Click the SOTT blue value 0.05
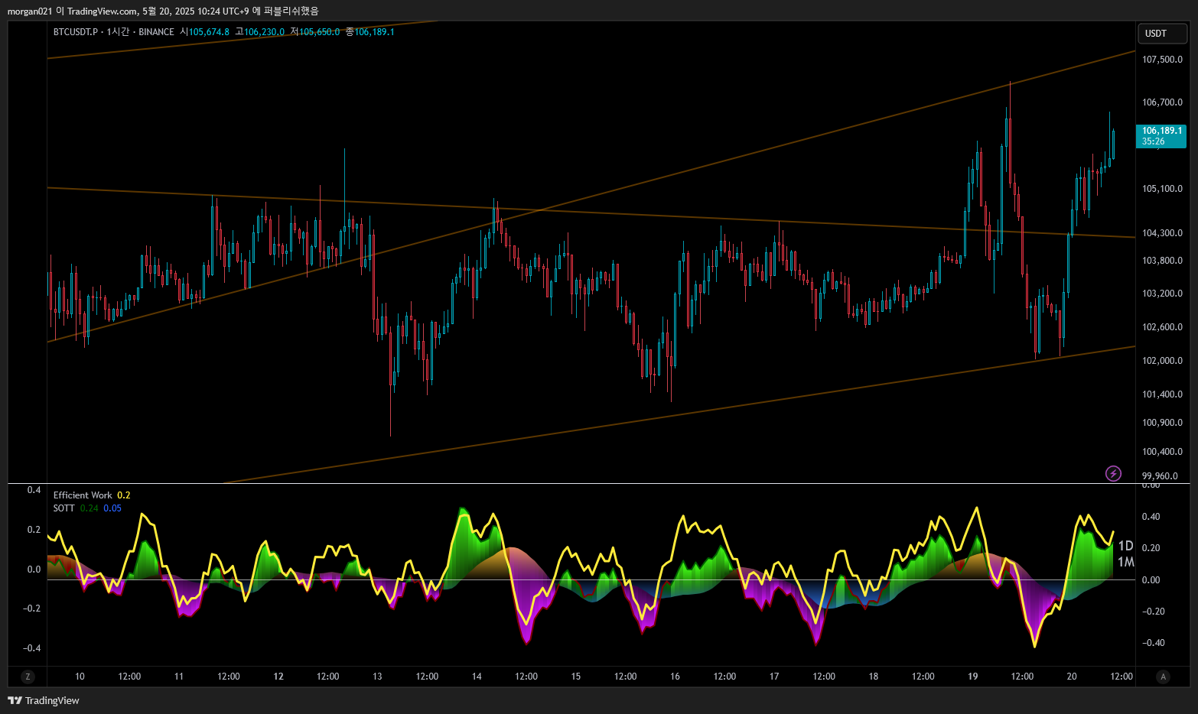This screenshot has width=1198, height=714. pyautogui.click(x=112, y=508)
